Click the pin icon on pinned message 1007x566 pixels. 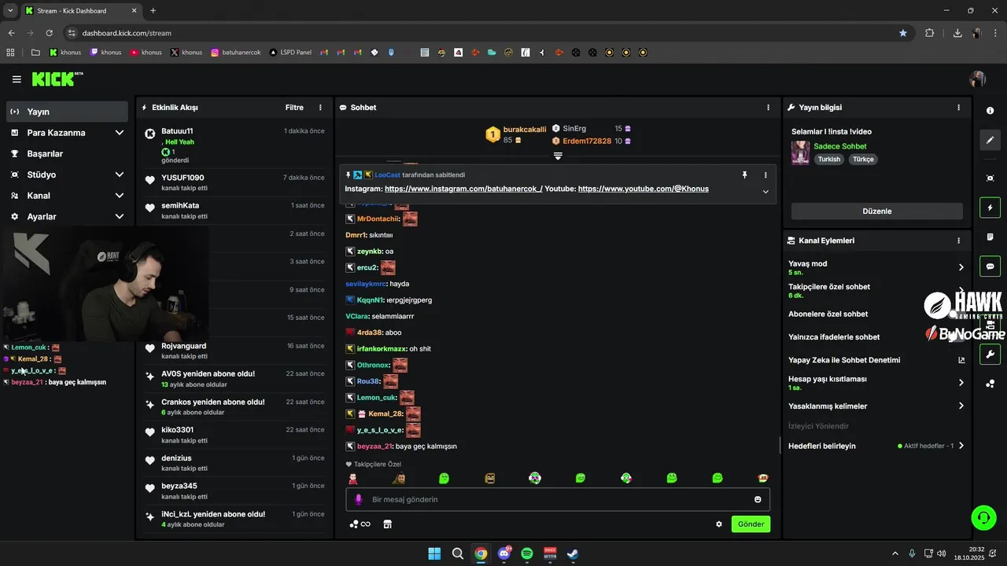744,175
